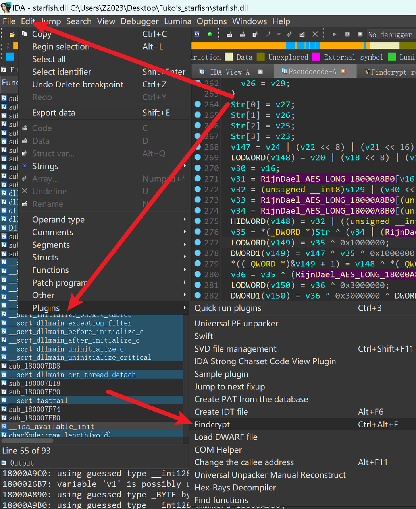416x509 pixels.
Task: Toggle breakpoint dot on line 275
Action: tap(198, 221)
